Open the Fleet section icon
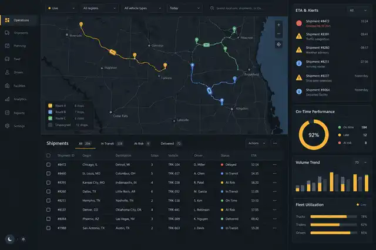The width and height of the screenshot is (376, 250). coord(8,59)
